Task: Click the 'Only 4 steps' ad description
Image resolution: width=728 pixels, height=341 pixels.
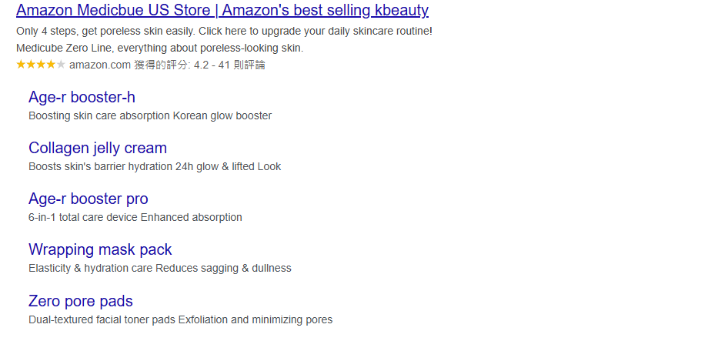Action: tap(224, 31)
